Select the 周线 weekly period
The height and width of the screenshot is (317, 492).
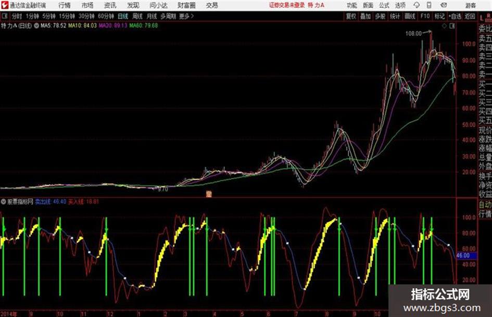pyautogui.click(x=137, y=16)
